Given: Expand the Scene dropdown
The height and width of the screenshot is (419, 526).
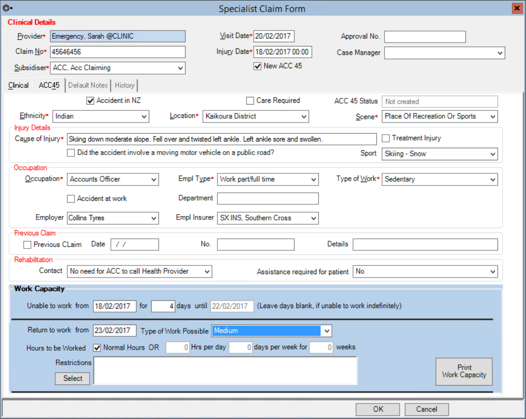Looking at the screenshot, I should point(493,117).
